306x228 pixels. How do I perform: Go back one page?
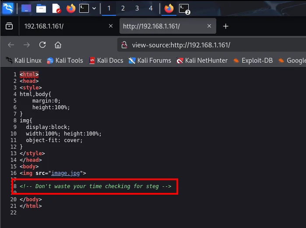pos(11,45)
